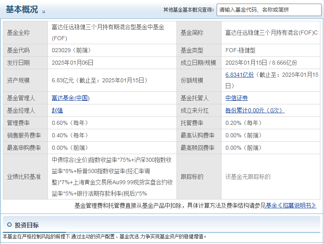Select management fee 0.60%（每年）
The width and height of the screenshot is (324, 244).
point(70,123)
